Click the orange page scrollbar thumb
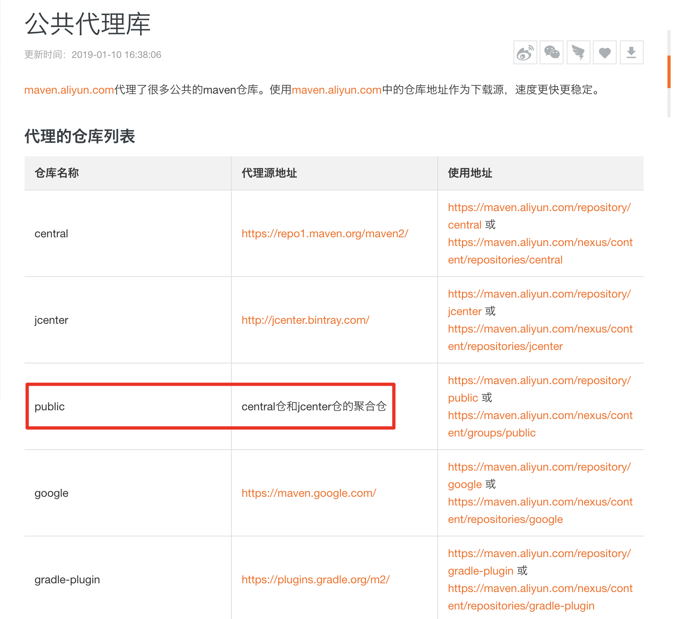The height and width of the screenshot is (619, 673). [x=669, y=71]
